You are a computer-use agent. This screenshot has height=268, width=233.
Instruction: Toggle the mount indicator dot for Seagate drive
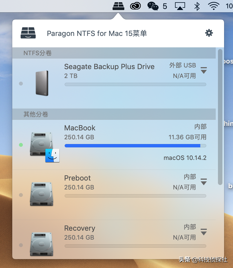tap(21, 84)
